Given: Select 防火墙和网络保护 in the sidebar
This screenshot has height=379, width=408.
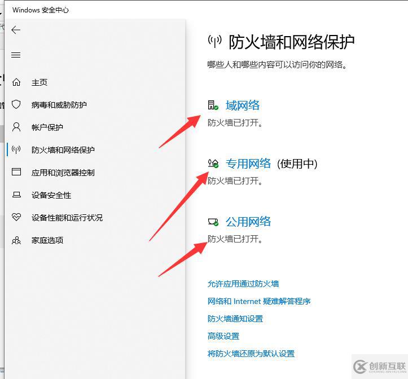Looking at the screenshot, I should [x=63, y=150].
